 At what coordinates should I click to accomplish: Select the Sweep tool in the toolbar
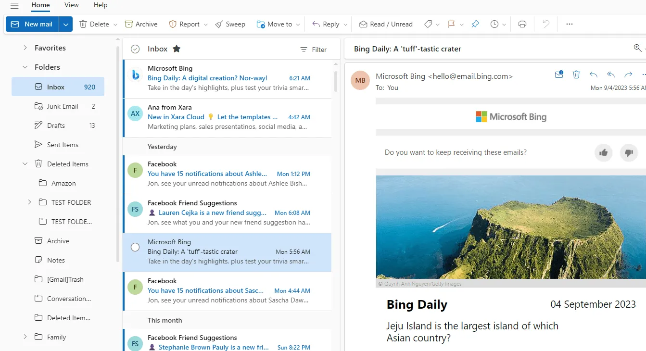(x=230, y=24)
